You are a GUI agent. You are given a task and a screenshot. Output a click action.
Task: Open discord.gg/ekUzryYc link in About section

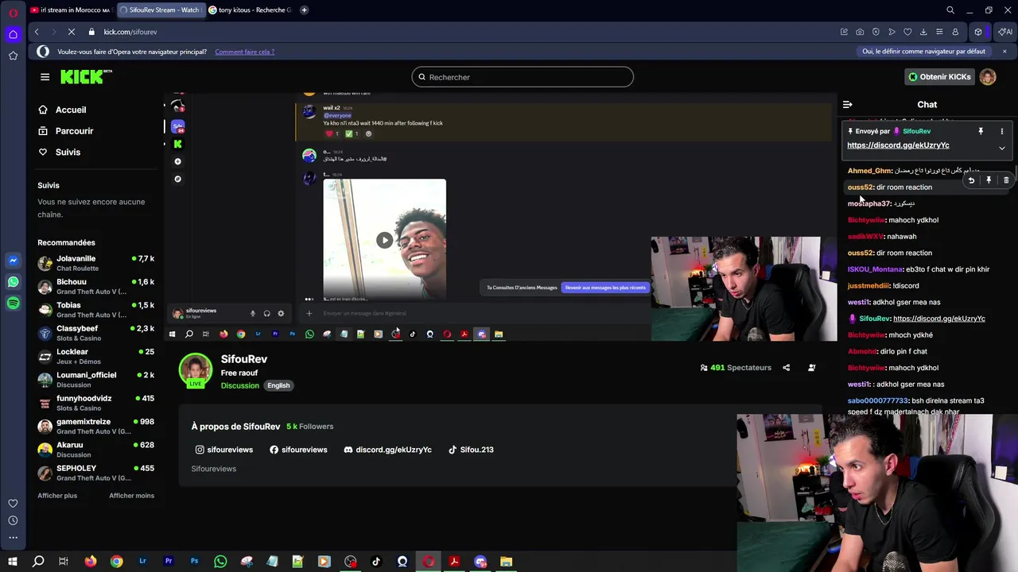click(387, 450)
